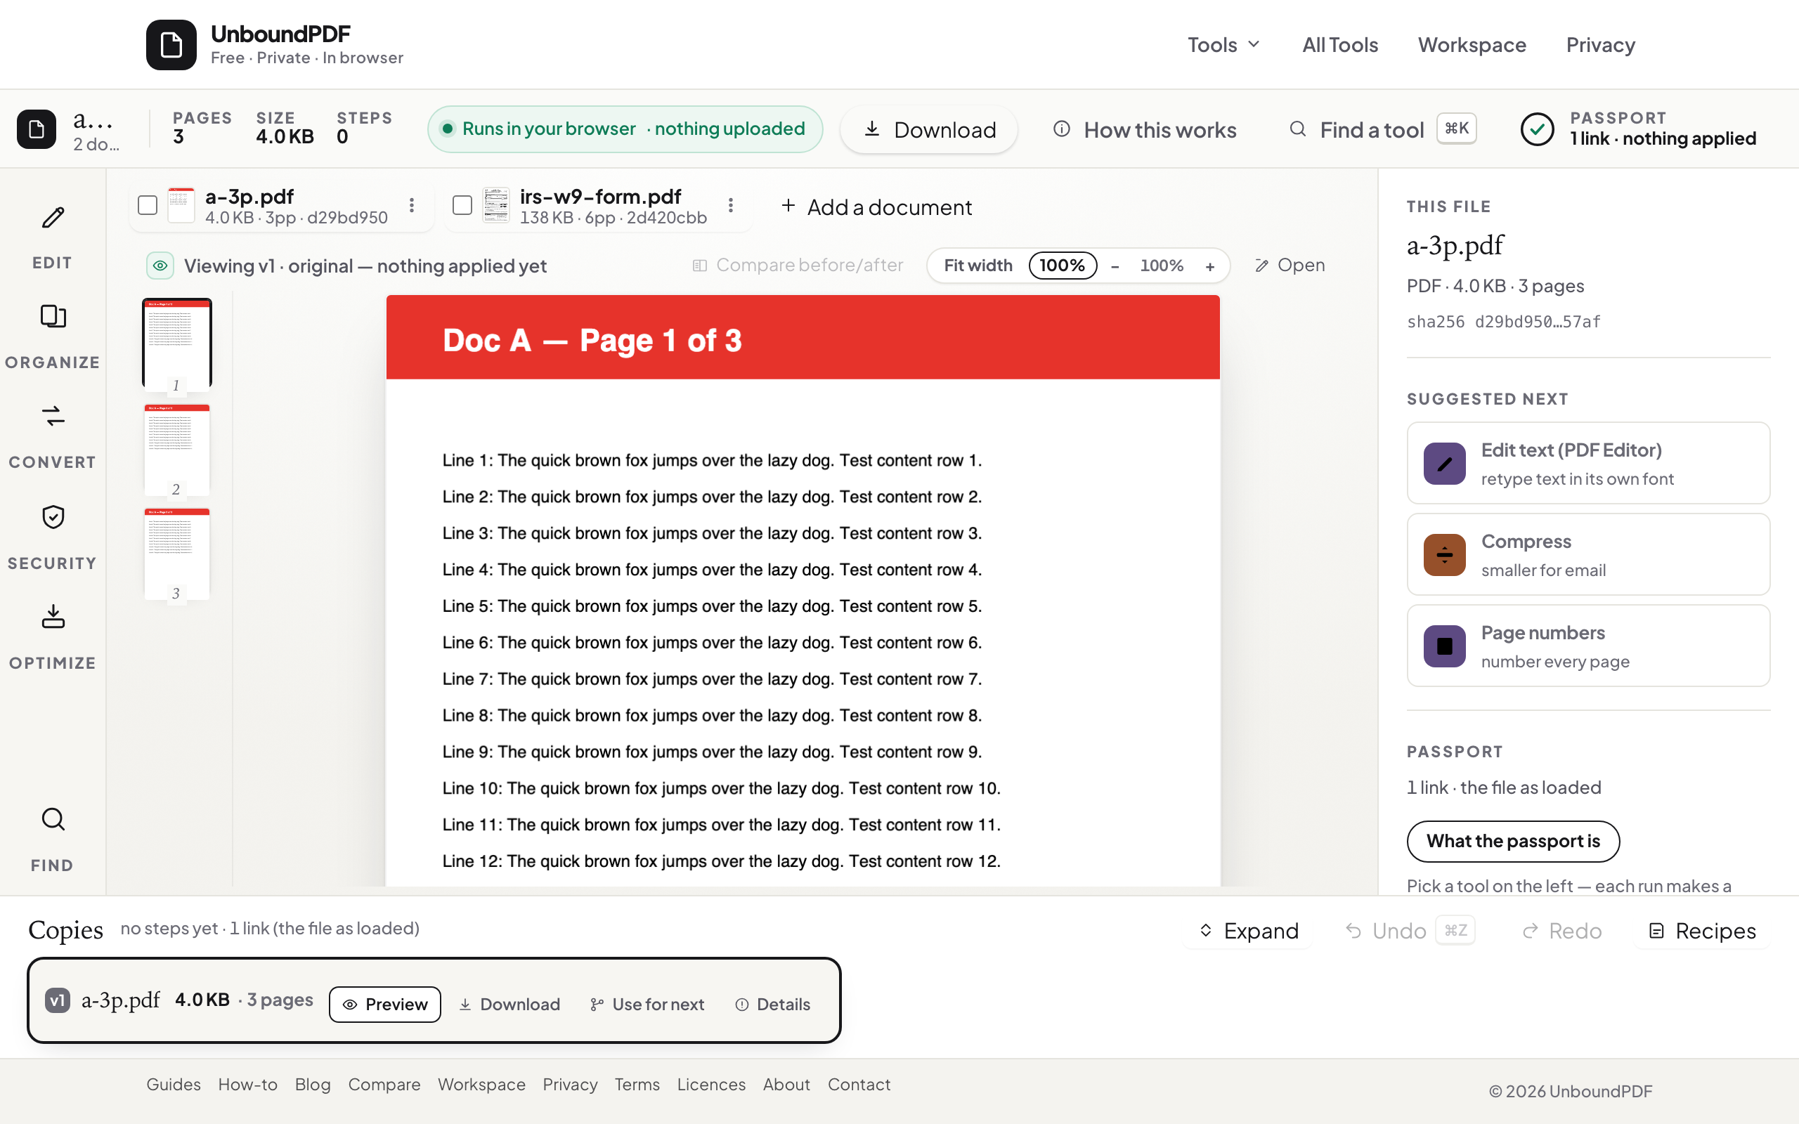
Task: Open the Tools dropdown menu
Action: tap(1223, 44)
